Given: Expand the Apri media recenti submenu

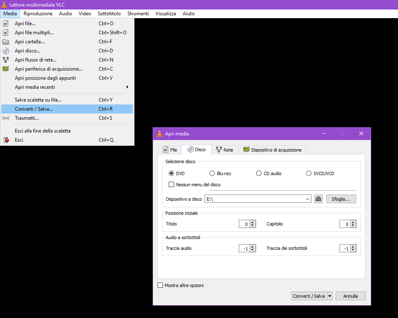Looking at the screenshot, I should (x=127, y=87).
